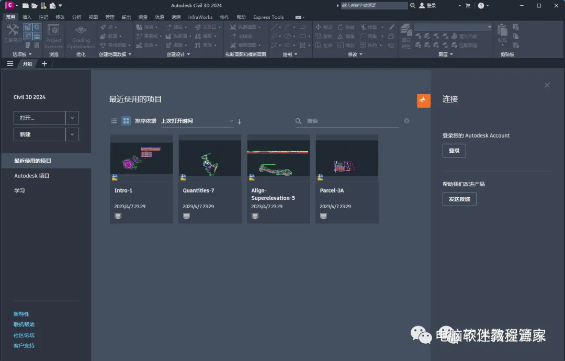Toggle the top-right gear palette button in 选项板
Screen dimensions: 565x361
[37, 27]
